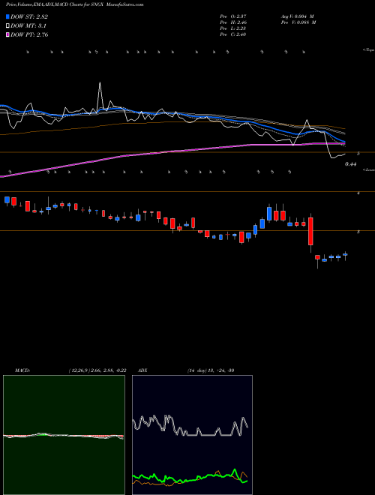Open the dark blue ADX chart panel
Viewport: 375px width, 495px height.
[192, 435]
